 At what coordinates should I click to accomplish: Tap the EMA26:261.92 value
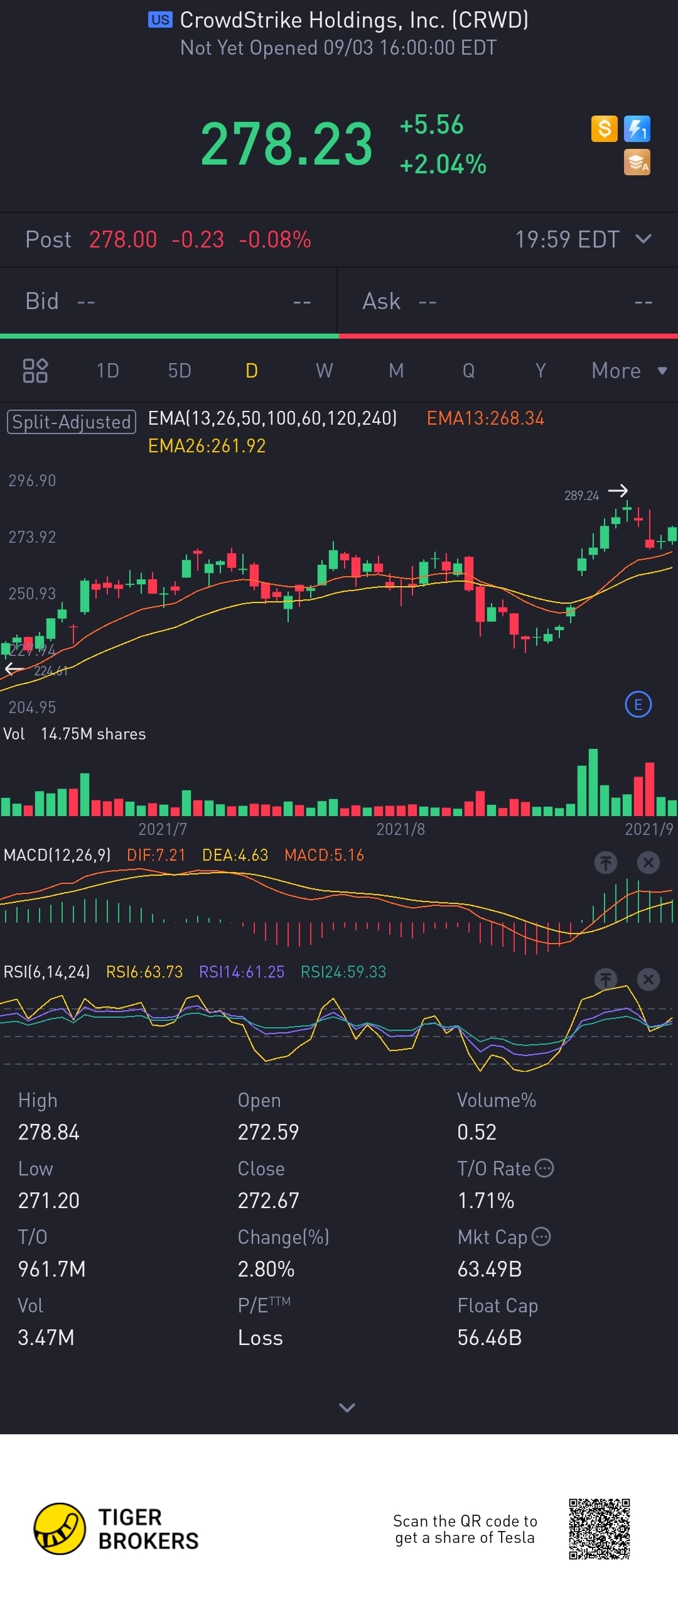coord(207,446)
